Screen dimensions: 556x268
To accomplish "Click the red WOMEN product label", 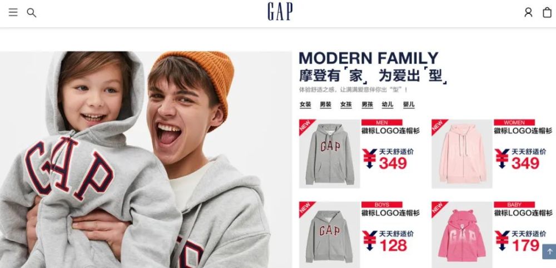I will 514,123.
